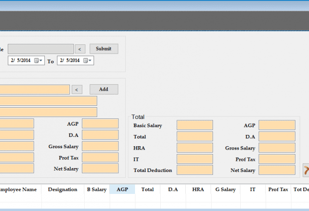Click the orange field left of Add

pyautogui.click(x=35, y=90)
